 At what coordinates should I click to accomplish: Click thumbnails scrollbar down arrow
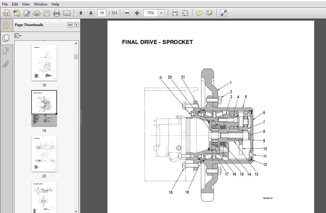tap(76, 211)
